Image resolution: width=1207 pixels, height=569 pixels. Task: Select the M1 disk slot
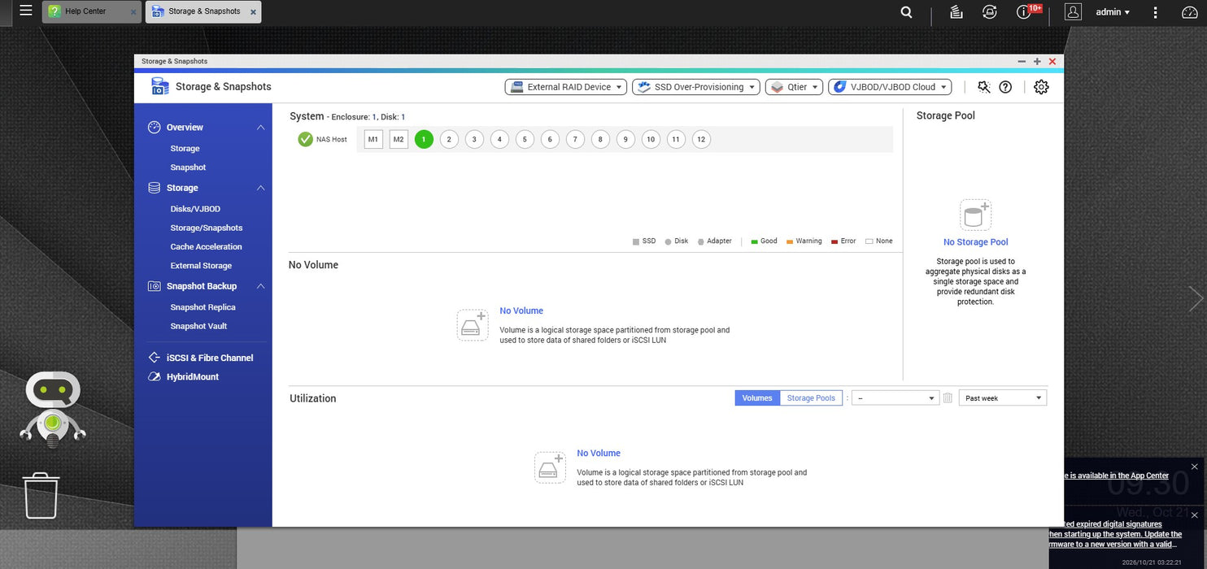(373, 139)
